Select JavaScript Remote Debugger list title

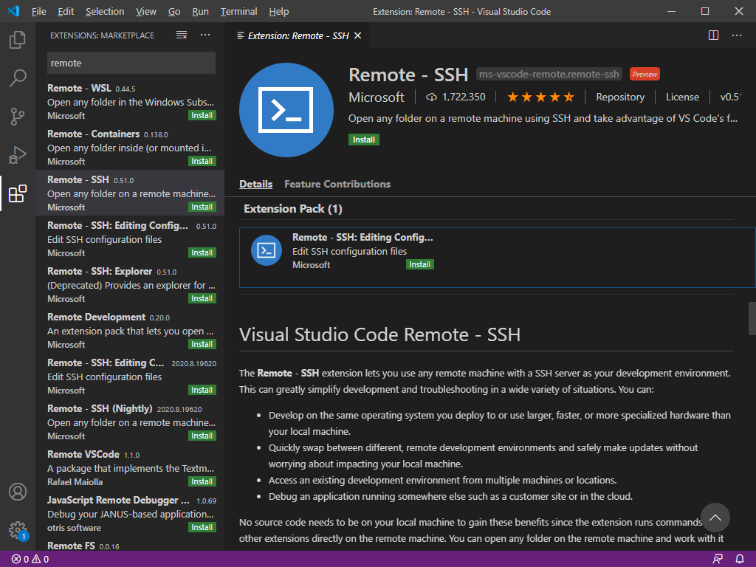(118, 501)
